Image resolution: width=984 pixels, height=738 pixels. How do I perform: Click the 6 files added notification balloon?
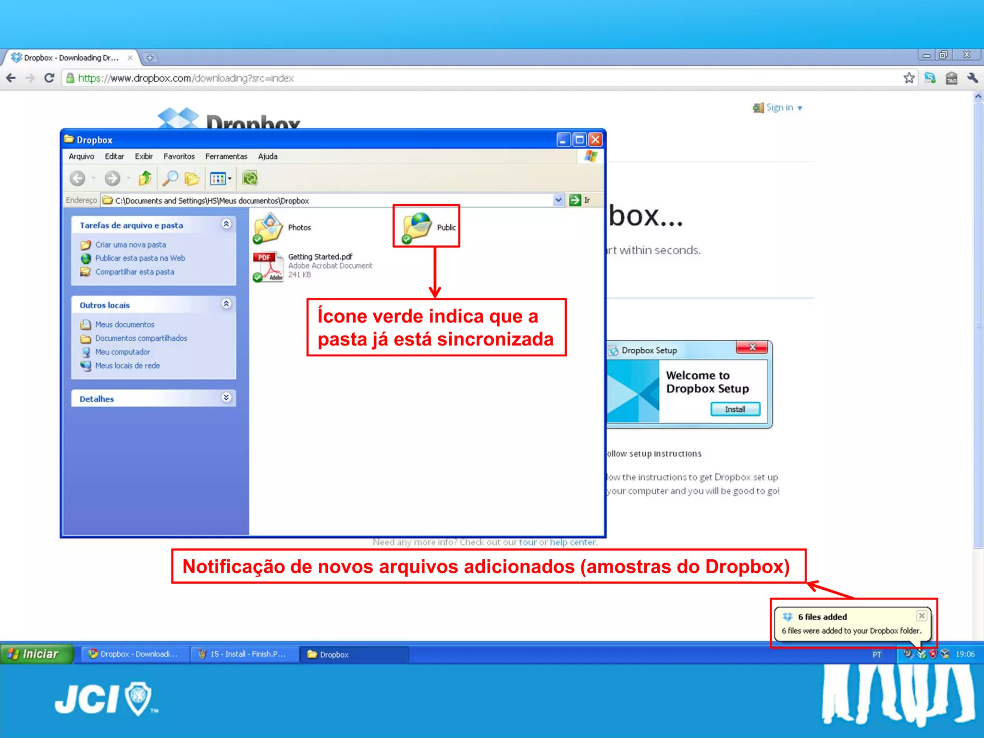(853, 624)
